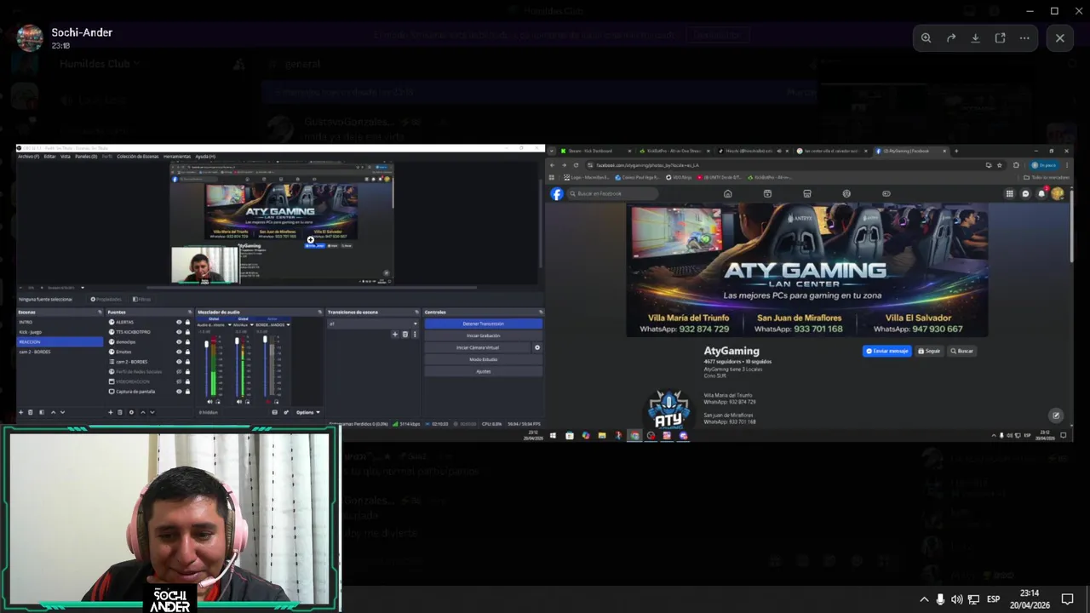Click Buscar en Facebook search field
Image resolution: width=1090 pixels, height=613 pixels.
[612, 193]
